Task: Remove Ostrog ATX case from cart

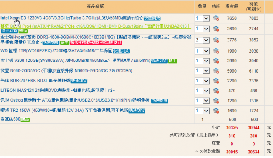Action: click(x=216, y=101)
